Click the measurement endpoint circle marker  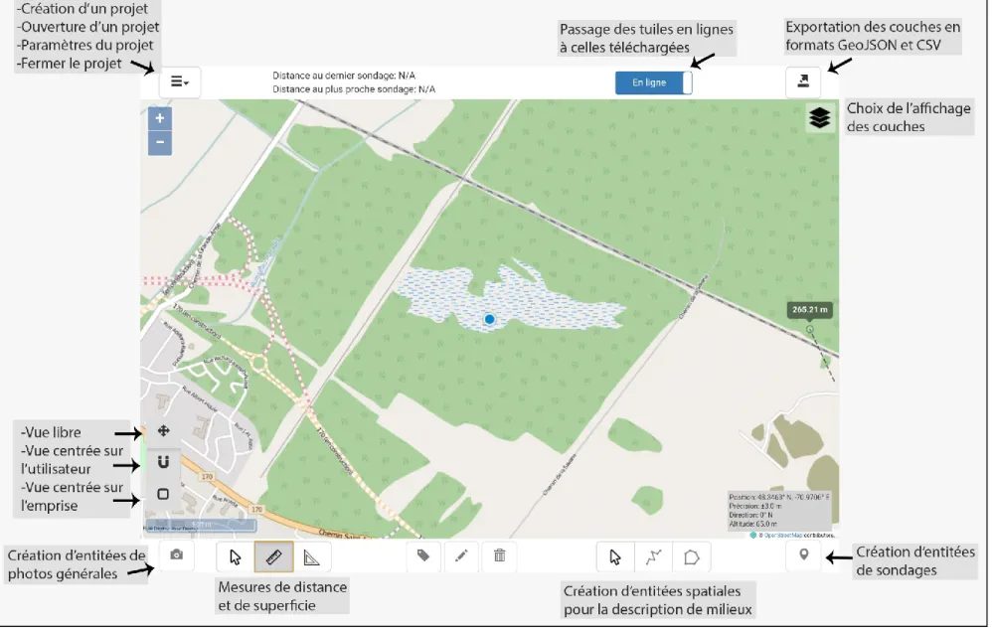click(811, 331)
